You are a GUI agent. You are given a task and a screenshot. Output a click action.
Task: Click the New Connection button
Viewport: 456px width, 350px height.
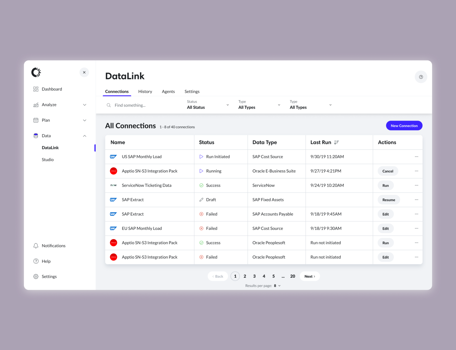point(404,125)
